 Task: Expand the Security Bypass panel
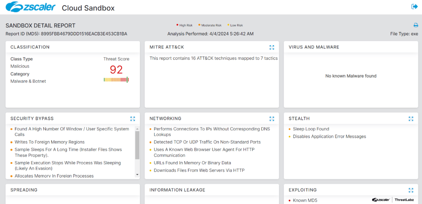coord(132,119)
